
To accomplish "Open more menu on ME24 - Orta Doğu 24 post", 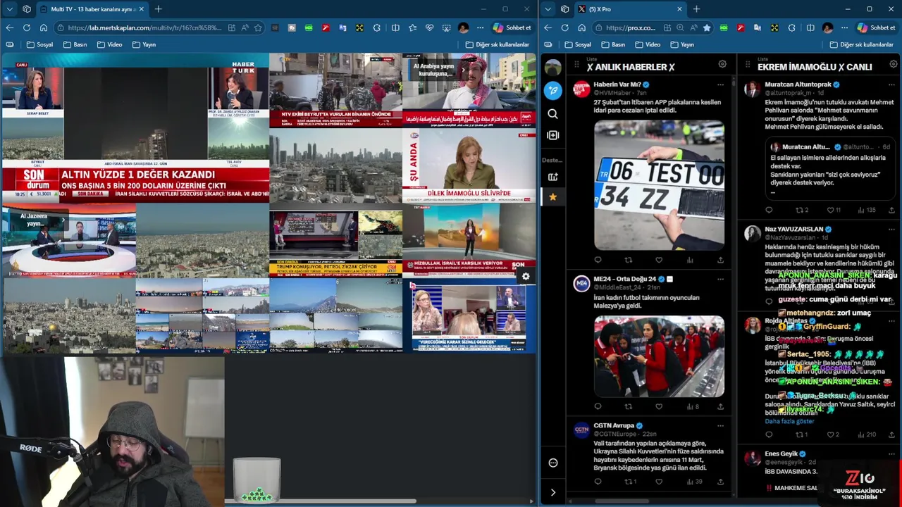I will click(720, 279).
